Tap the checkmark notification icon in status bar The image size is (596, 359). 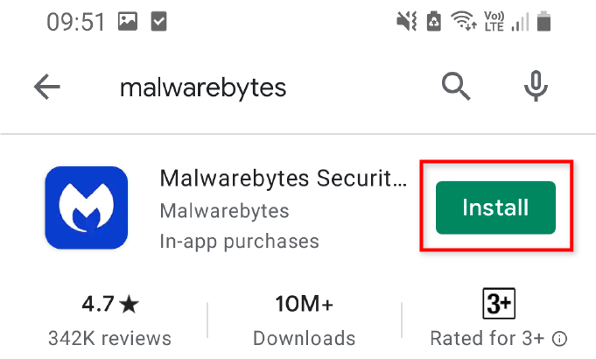coord(159,21)
